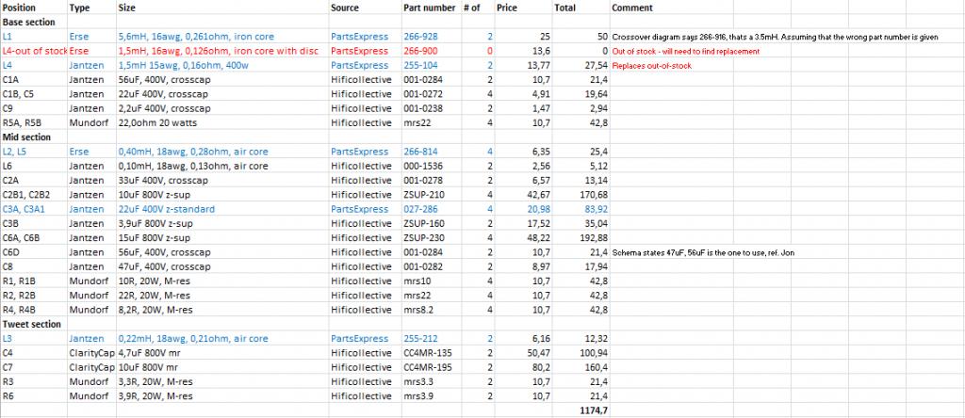Select part number cell 255-212
Screen dimensions: 965x418
(430, 339)
